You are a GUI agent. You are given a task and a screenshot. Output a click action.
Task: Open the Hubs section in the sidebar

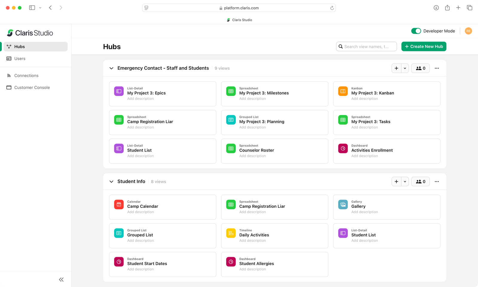click(19, 46)
